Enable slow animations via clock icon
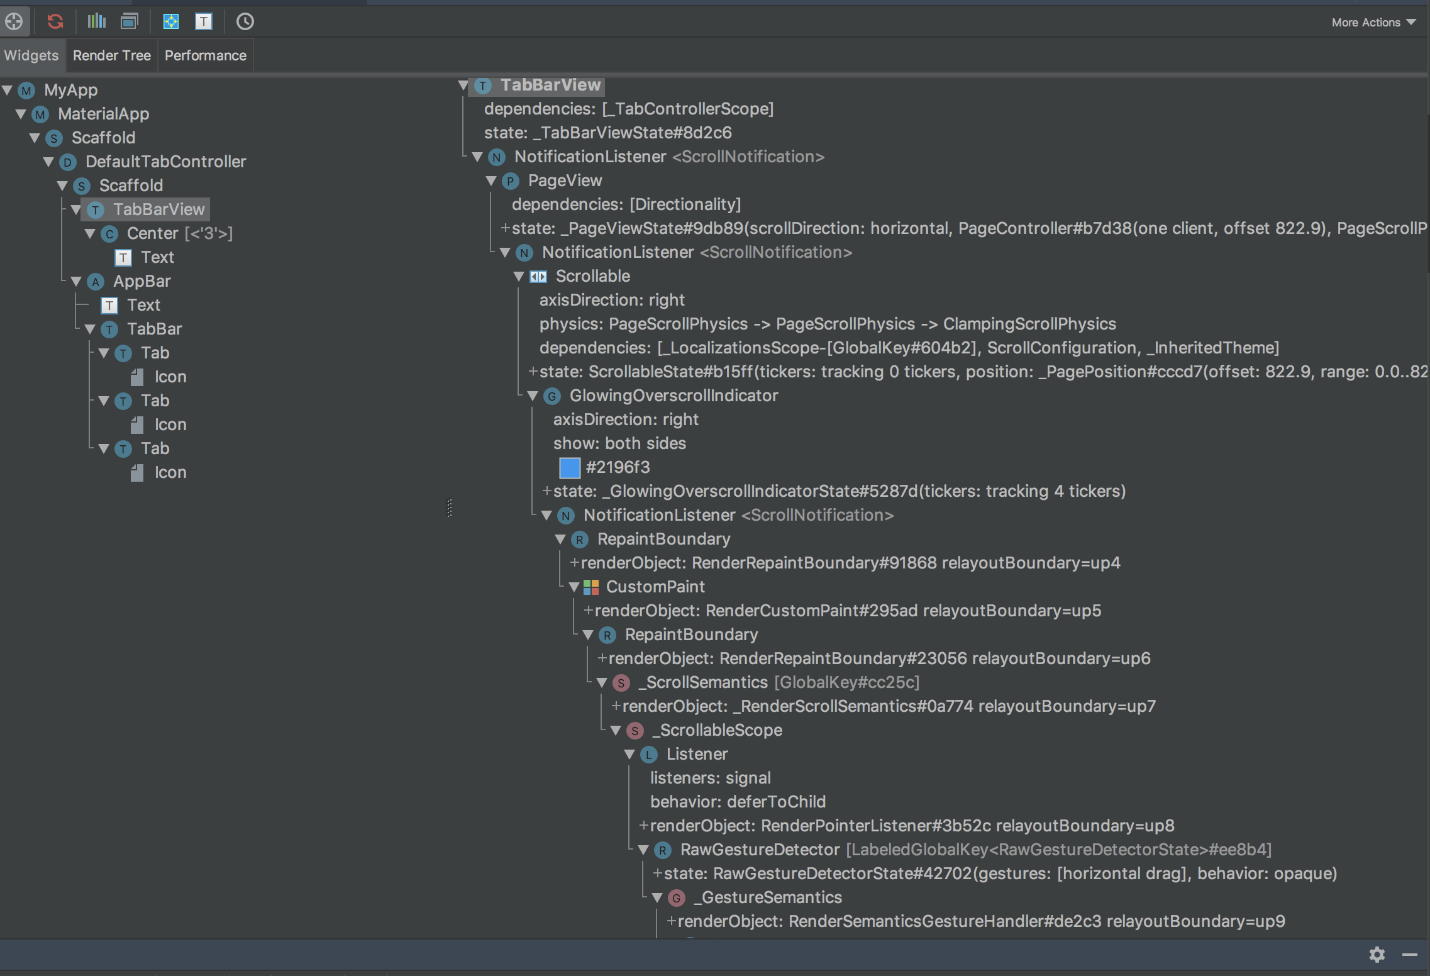The image size is (1430, 976). pyautogui.click(x=245, y=21)
